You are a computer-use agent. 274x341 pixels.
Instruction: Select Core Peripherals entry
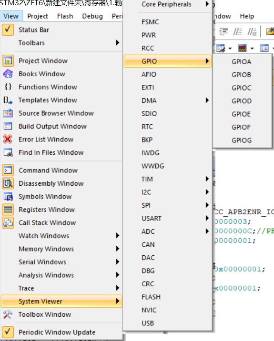168,4
